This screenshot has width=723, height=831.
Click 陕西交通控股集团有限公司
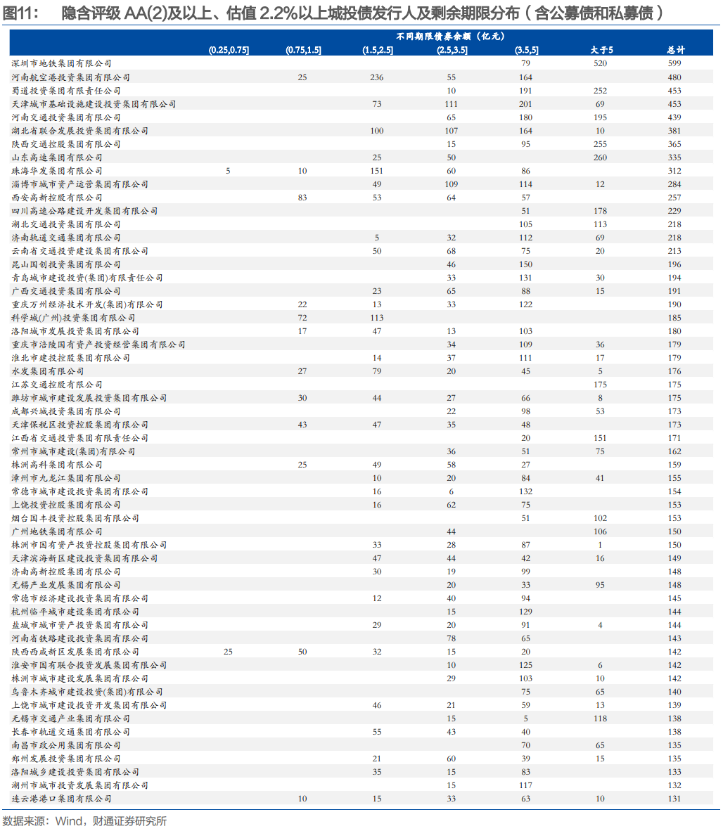[66, 144]
